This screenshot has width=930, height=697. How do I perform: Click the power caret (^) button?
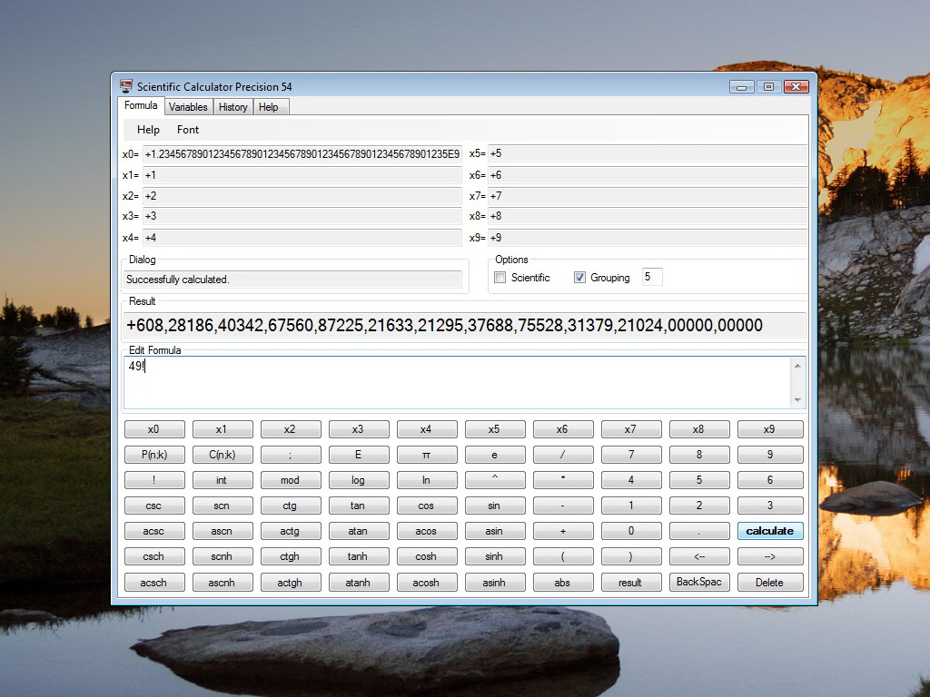pos(494,480)
